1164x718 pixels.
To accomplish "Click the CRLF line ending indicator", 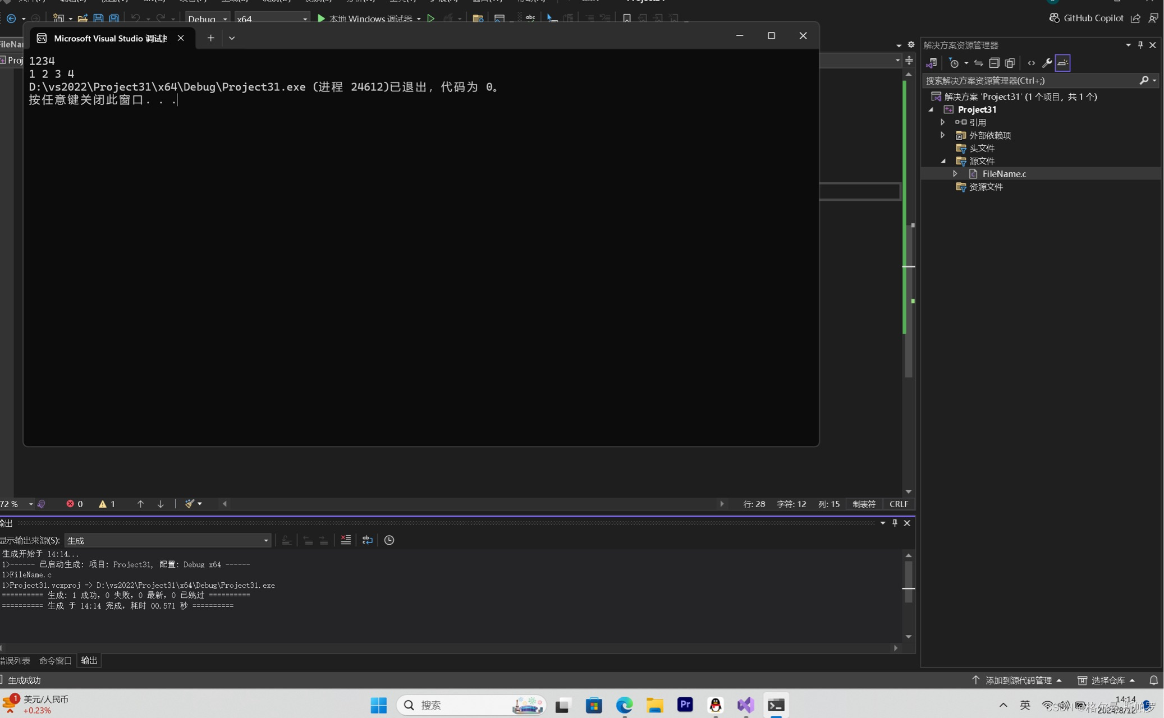I will point(899,504).
